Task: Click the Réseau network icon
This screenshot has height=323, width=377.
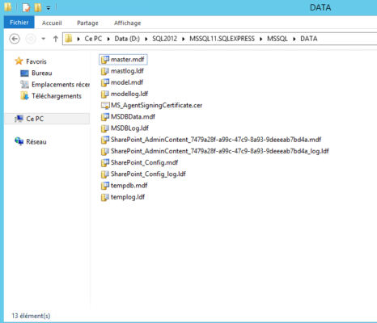Action: (19, 141)
